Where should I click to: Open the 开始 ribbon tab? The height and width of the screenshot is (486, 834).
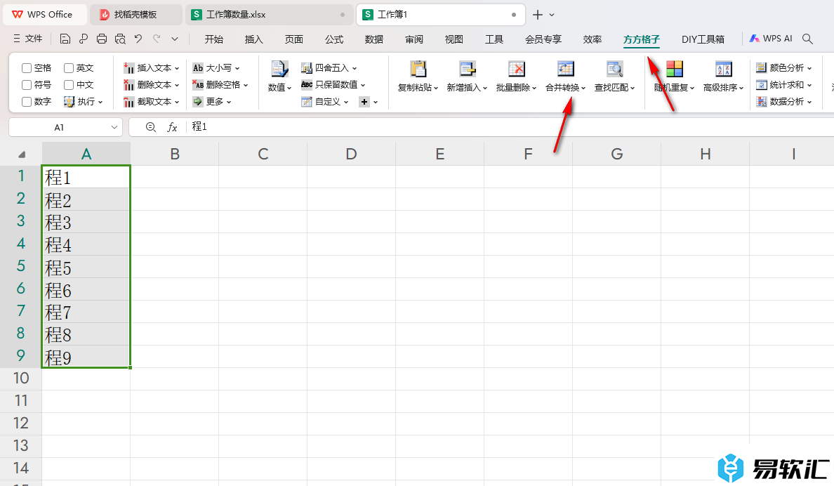[x=214, y=39]
